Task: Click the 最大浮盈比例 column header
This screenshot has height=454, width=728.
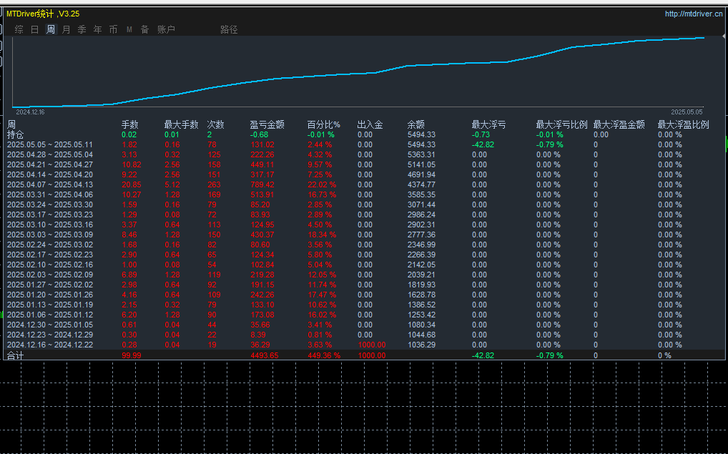Action: pyautogui.click(x=684, y=124)
